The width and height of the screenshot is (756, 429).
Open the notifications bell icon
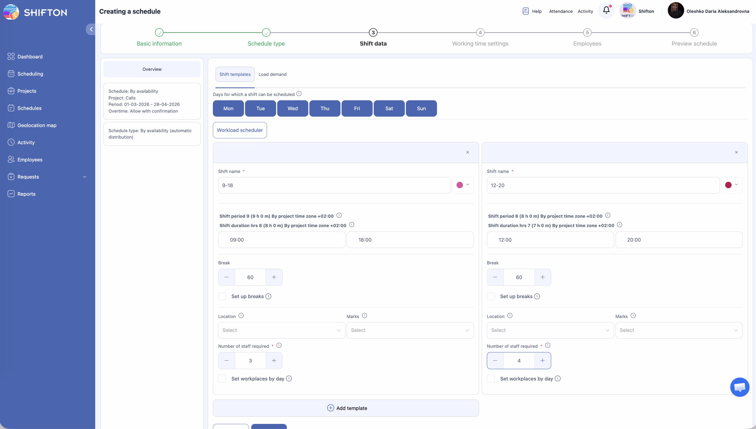click(606, 10)
